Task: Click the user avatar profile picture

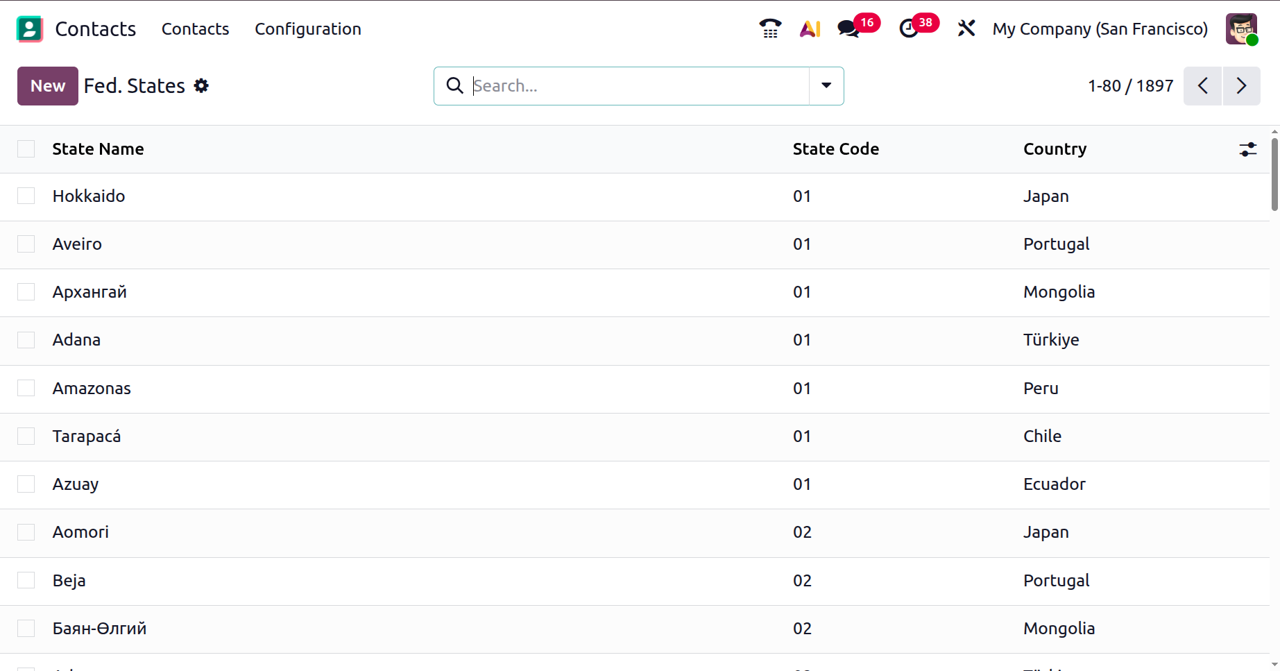Action: click(1241, 29)
